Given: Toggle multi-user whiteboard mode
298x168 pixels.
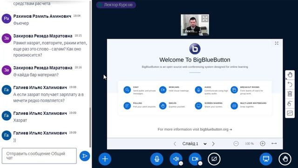Looking at the screenshot, I should pyautogui.click(x=290, y=104).
